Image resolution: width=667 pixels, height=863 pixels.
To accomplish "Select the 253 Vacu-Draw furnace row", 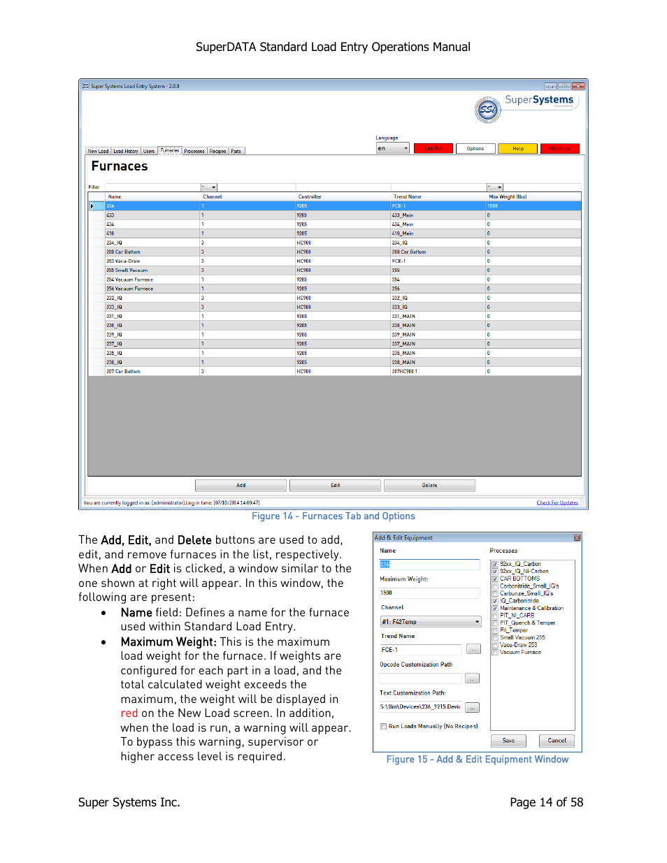I will (x=335, y=261).
